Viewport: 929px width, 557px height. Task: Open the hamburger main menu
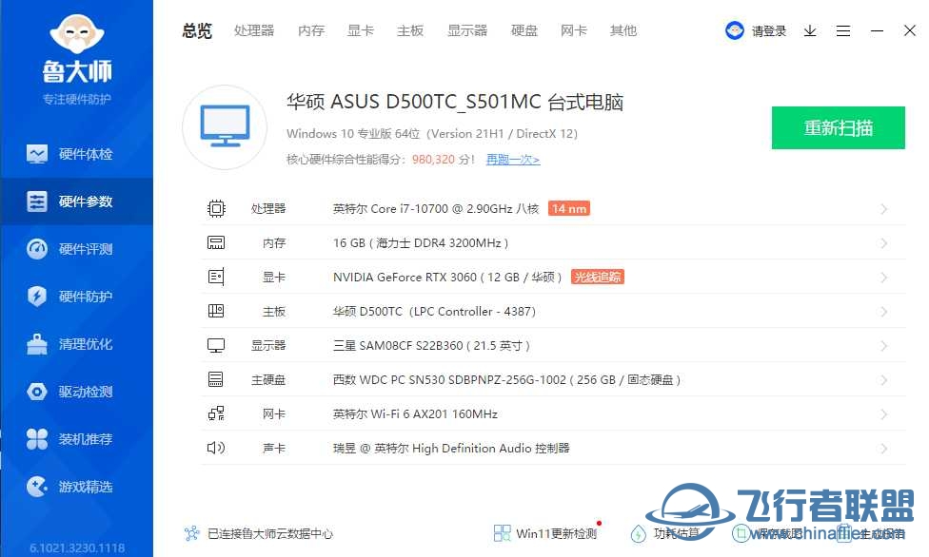[843, 30]
